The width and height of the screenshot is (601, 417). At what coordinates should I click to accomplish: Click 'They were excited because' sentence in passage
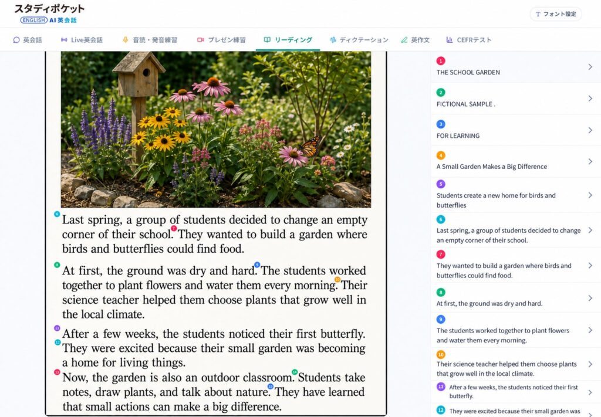(214, 355)
